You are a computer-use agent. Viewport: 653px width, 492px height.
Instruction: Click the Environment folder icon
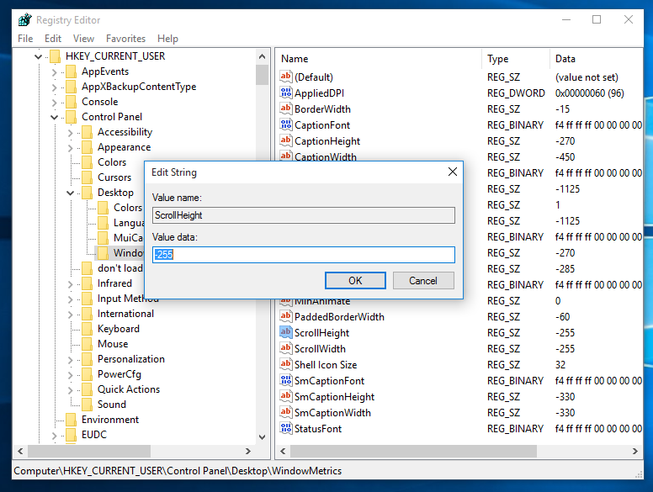coord(72,420)
